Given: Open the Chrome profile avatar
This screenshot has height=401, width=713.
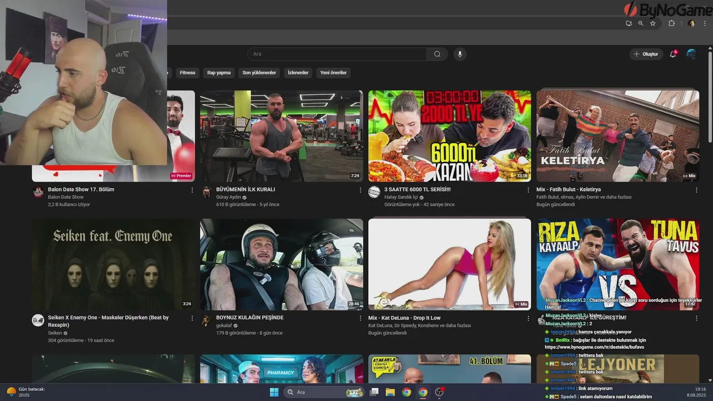Looking at the screenshot, I should (x=691, y=23).
